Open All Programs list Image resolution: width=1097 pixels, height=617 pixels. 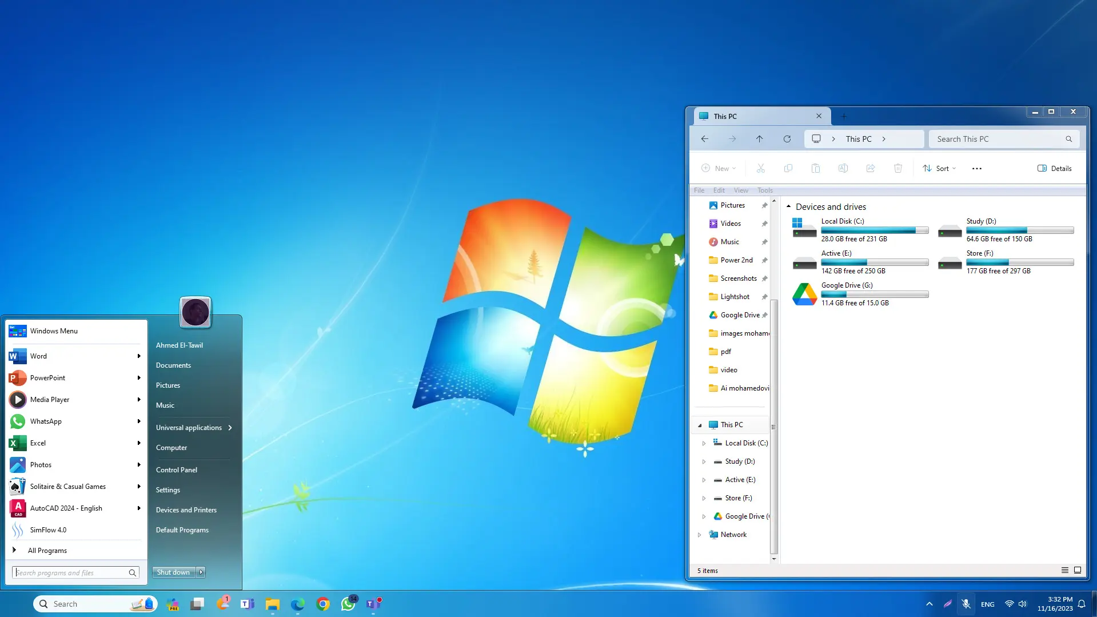(x=47, y=550)
